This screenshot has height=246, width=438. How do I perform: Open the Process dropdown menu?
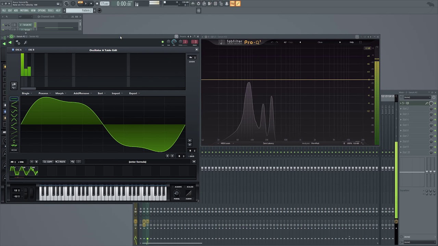(44, 93)
